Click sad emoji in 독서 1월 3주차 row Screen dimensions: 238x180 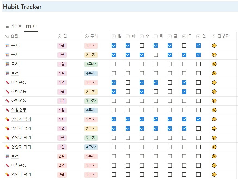(x=214, y=64)
